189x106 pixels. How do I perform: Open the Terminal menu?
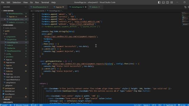[x=45, y=2]
